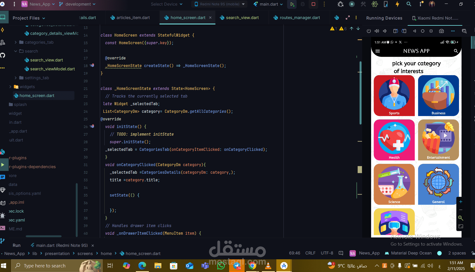Open the Select Device dropdown

(x=167, y=4)
